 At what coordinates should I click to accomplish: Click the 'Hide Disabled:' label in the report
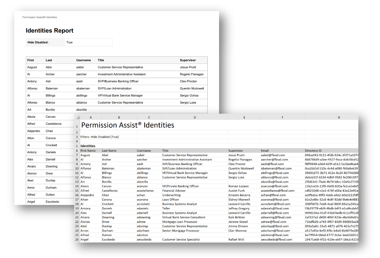(38, 43)
